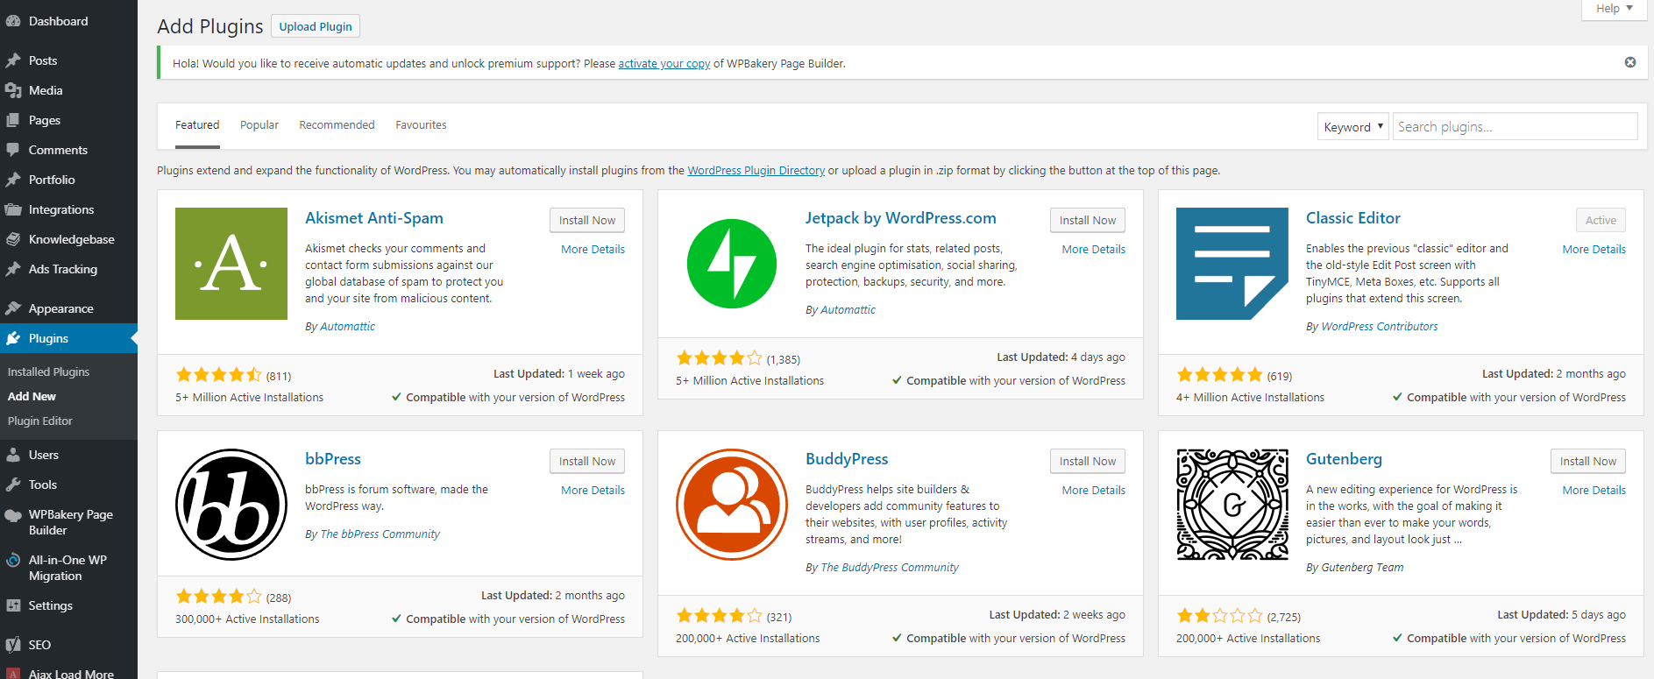Install the Jetpack plugin now

(x=1088, y=220)
